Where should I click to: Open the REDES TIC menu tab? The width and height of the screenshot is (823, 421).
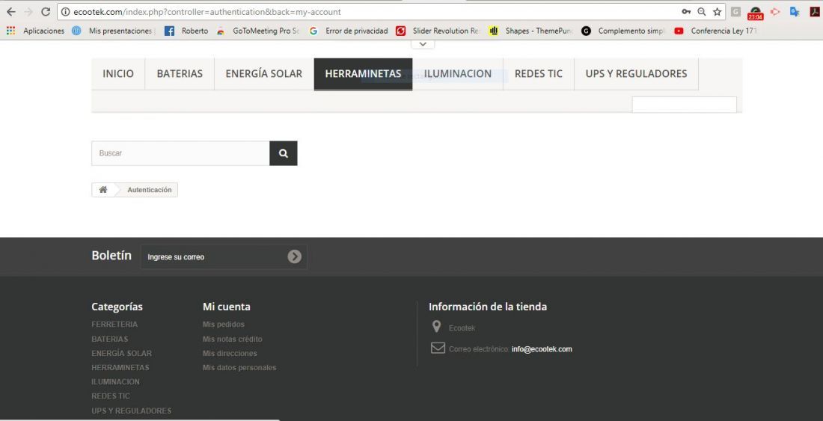pyautogui.click(x=539, y=74)
